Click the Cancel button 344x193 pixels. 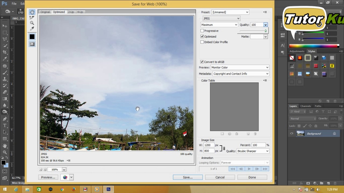click(220, 177)
